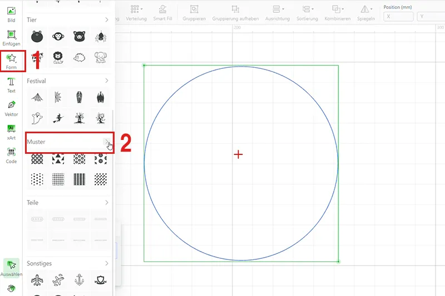Add the gnarled spooky tree shape
Screen dimensions: 445x296
(x=101, y=118)
